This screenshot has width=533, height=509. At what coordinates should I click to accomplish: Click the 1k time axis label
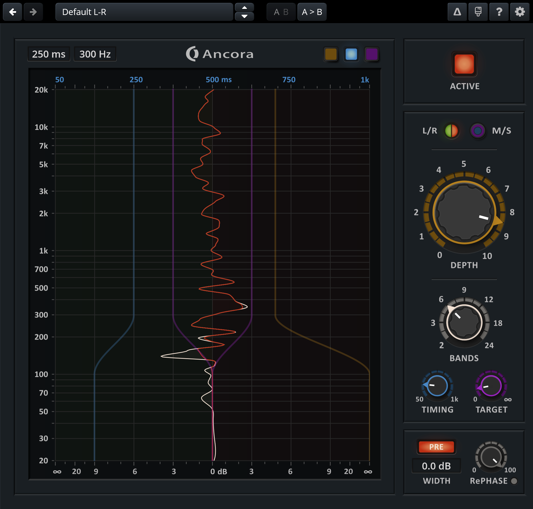(x=365, y=80)
